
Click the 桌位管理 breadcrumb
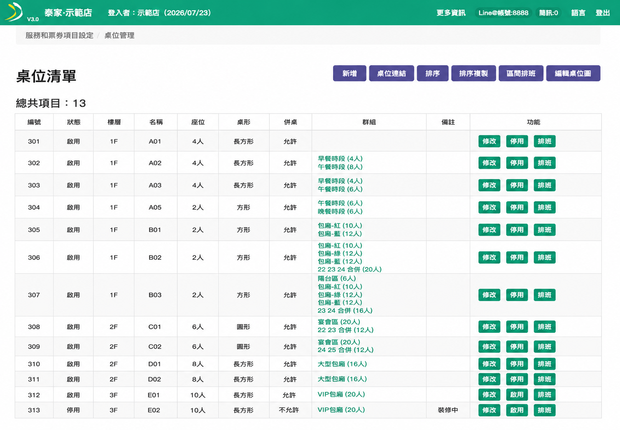point(119,35)
